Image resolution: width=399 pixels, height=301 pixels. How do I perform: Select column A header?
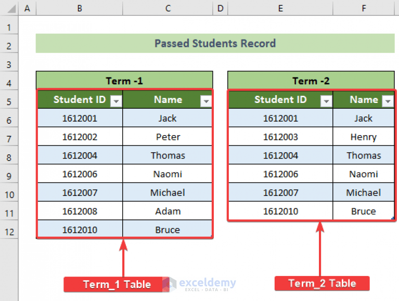pos(27,8)
